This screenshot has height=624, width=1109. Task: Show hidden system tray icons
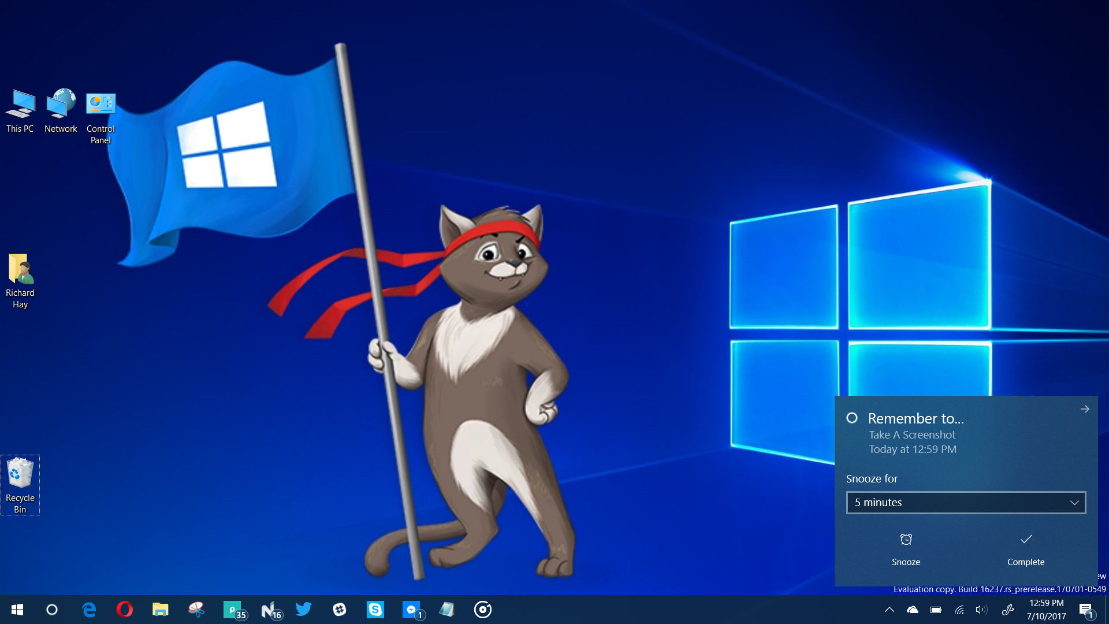click(x=890, y=610)
